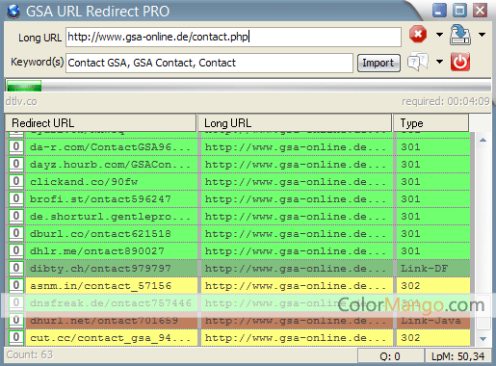Toggle the box beside da-r.com/ContactGSA96
The height and width of the screenshot is (366, 496).
click(x=16, y=146)
